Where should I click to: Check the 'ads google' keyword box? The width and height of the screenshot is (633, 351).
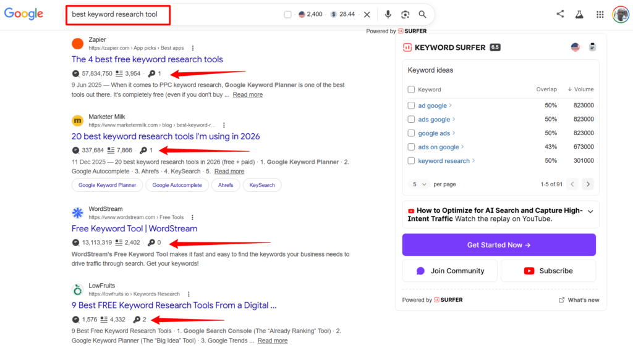coord(411,119)
